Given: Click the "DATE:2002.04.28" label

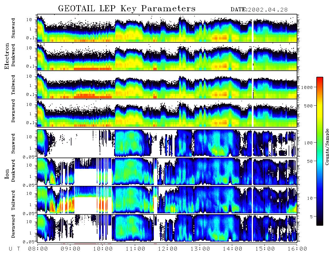Looking at the screenshot, I should (259, 10).
